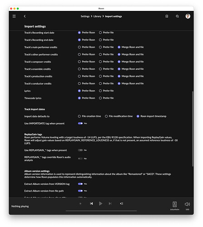
Task: Click the Track import dates heading
Action: tap(35, 109)
